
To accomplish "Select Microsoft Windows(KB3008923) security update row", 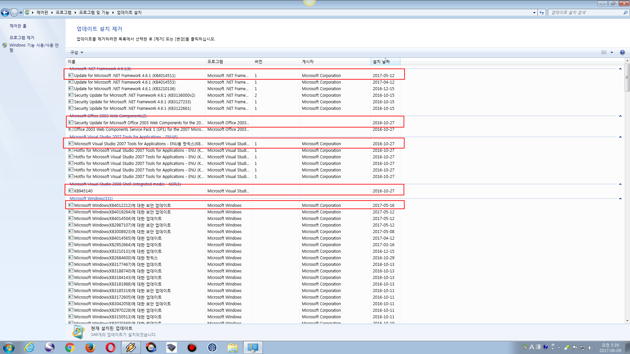I will pyautogui.click(x=234, y=231).
